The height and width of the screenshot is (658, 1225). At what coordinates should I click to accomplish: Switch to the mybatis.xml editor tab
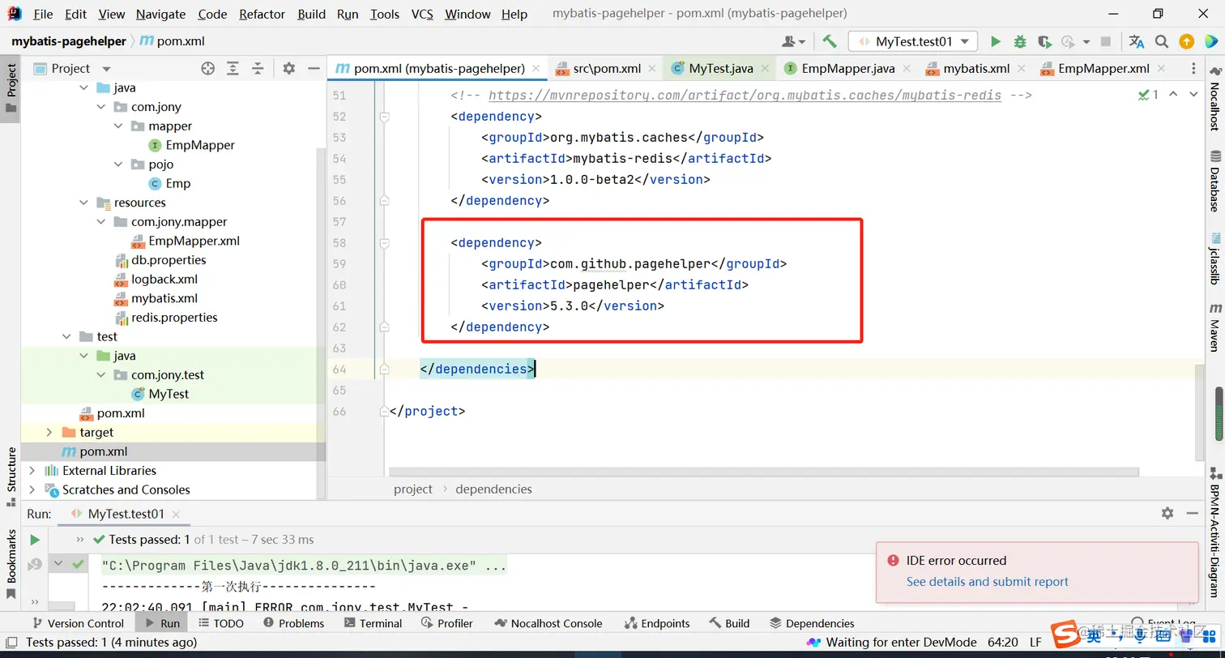click(x=976, y=69)
